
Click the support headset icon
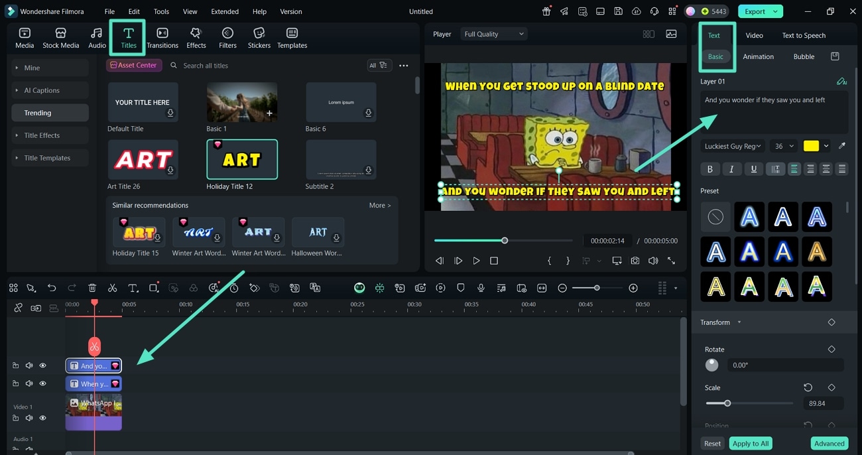coord(654,11)
